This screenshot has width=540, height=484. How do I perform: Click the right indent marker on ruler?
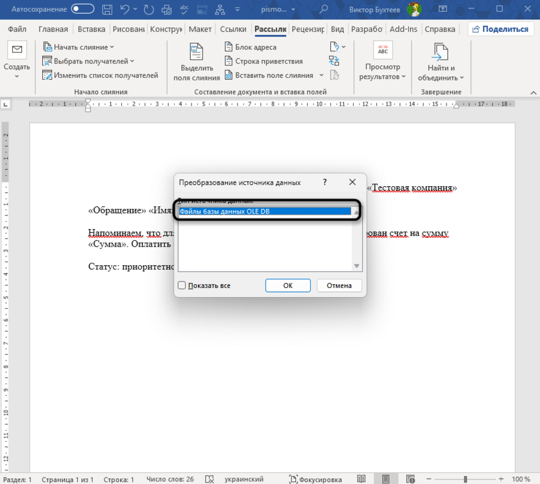click(x=456, y=106)
